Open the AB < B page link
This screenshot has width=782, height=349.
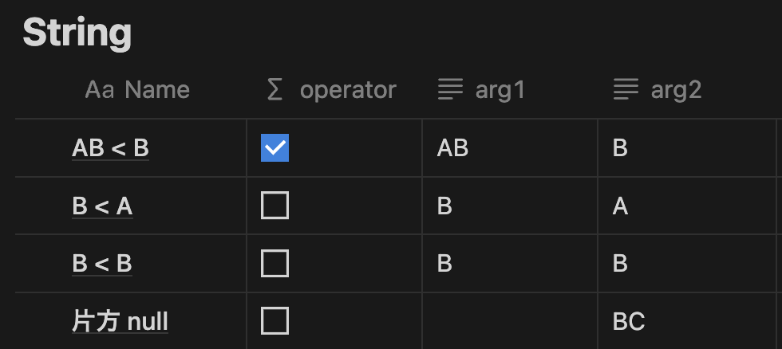click(110, 148)
